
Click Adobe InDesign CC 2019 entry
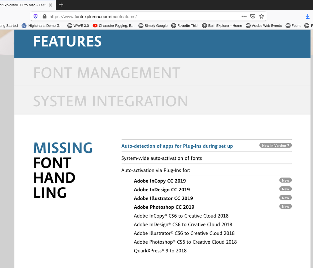162,190
